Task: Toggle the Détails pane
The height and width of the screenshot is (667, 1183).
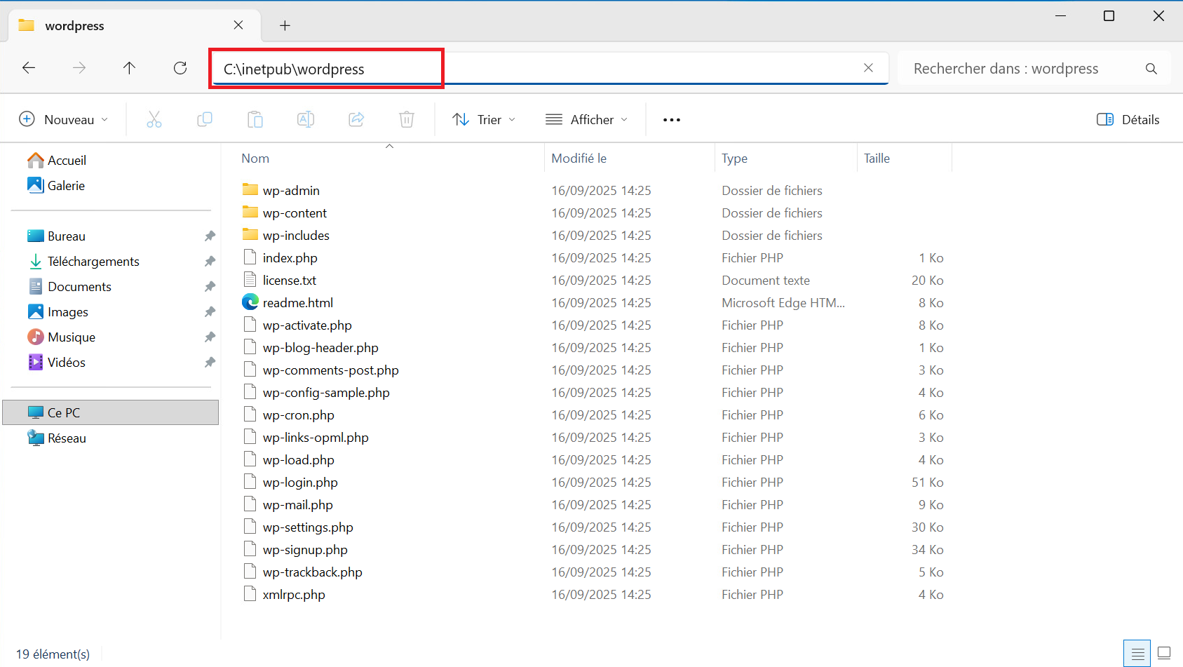Action: pyautogui.click(x=1128, y=119)
